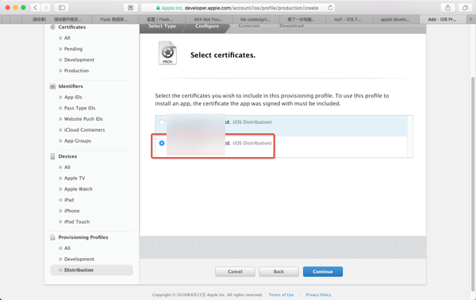Image resolution: width=476 pixels, height=300 pixels.
Task: Reload the page with the refresh icon
Action: click(330, 8)
